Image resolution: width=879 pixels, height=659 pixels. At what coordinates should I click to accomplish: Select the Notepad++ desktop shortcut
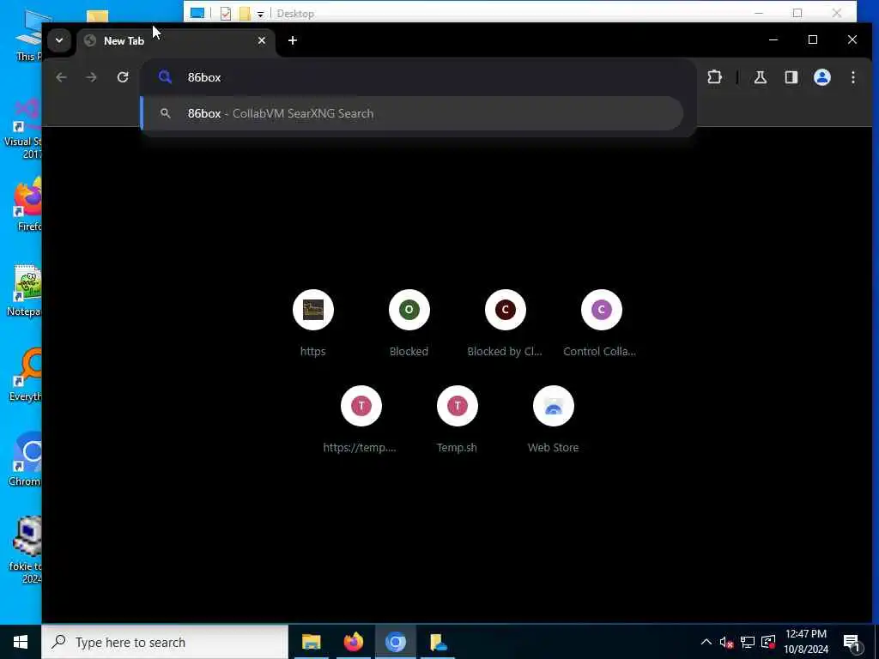click(x=25, y=290)
